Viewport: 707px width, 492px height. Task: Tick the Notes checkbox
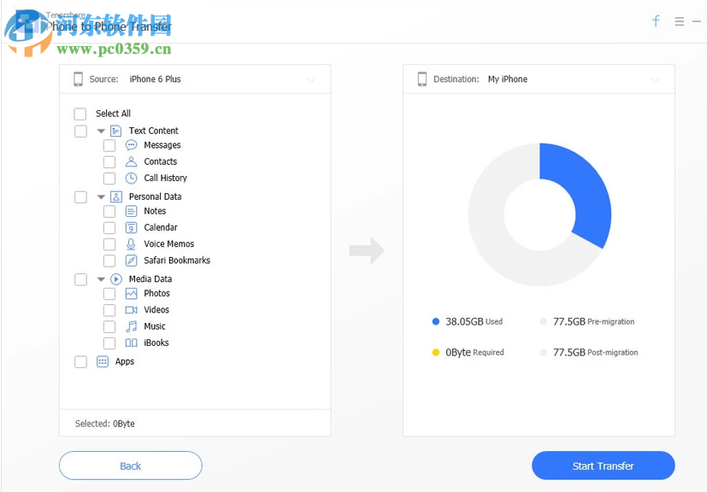tap(109, 211)
